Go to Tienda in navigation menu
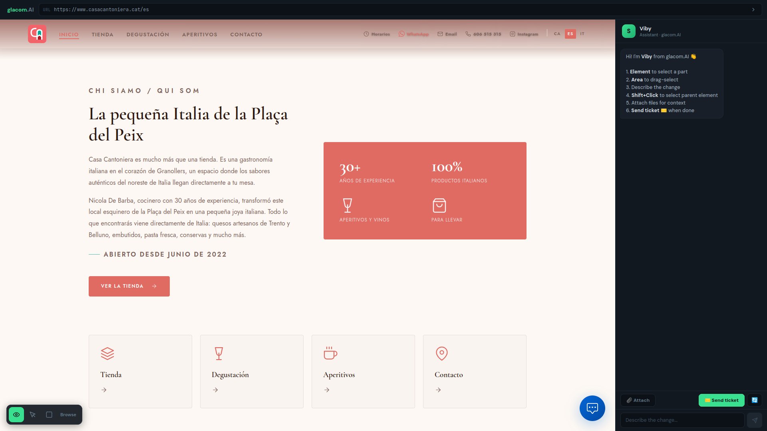 pyautogui.click(x=103, y=35)
